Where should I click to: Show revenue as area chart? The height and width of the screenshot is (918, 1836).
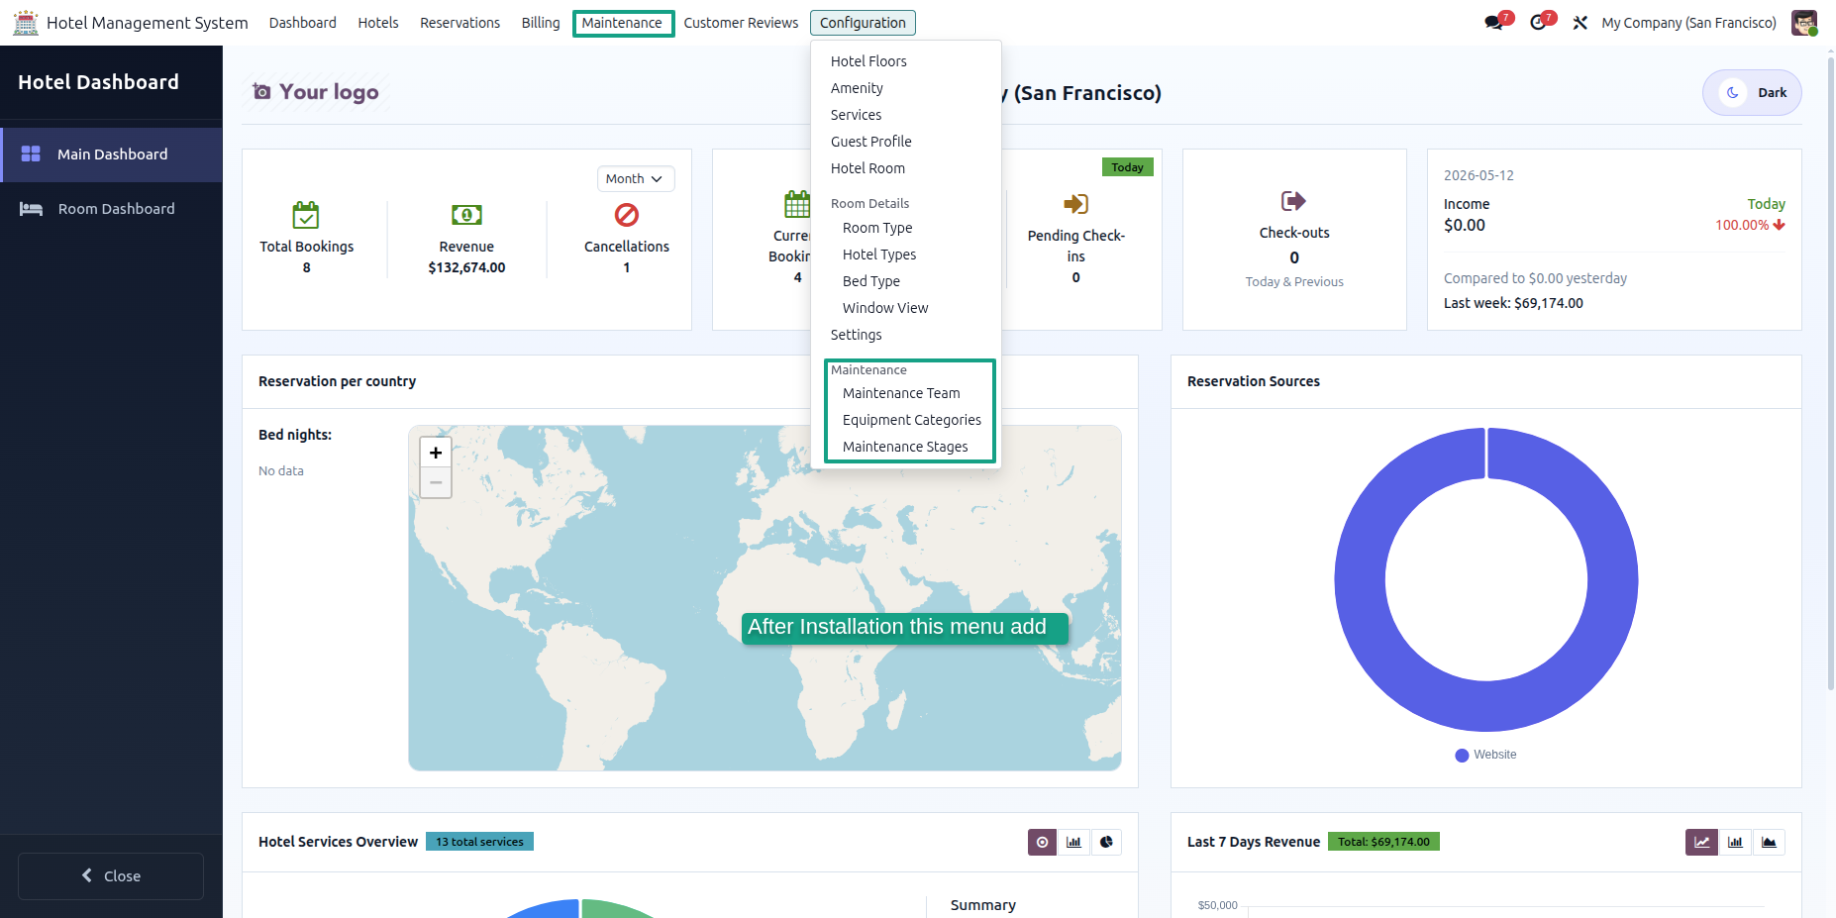[x=1769, y=842]
